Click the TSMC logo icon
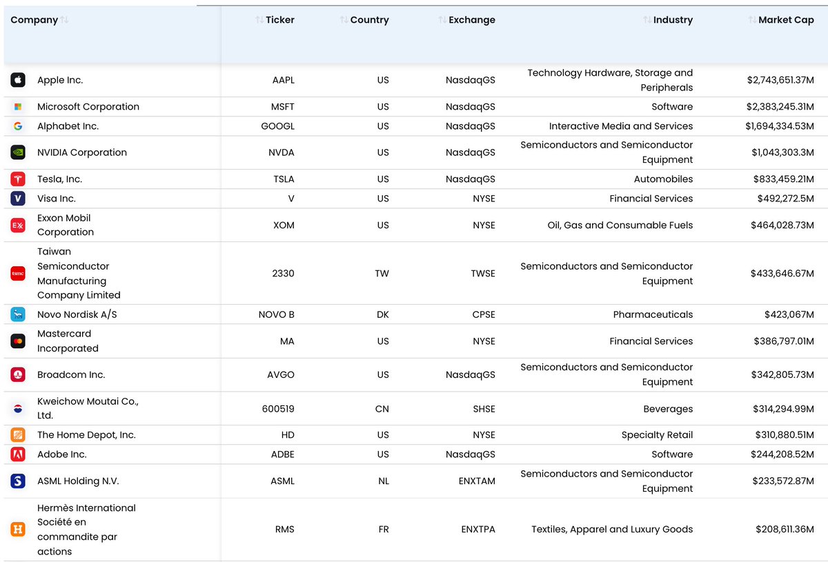This screenshot has height=562, width=828. 18,274
